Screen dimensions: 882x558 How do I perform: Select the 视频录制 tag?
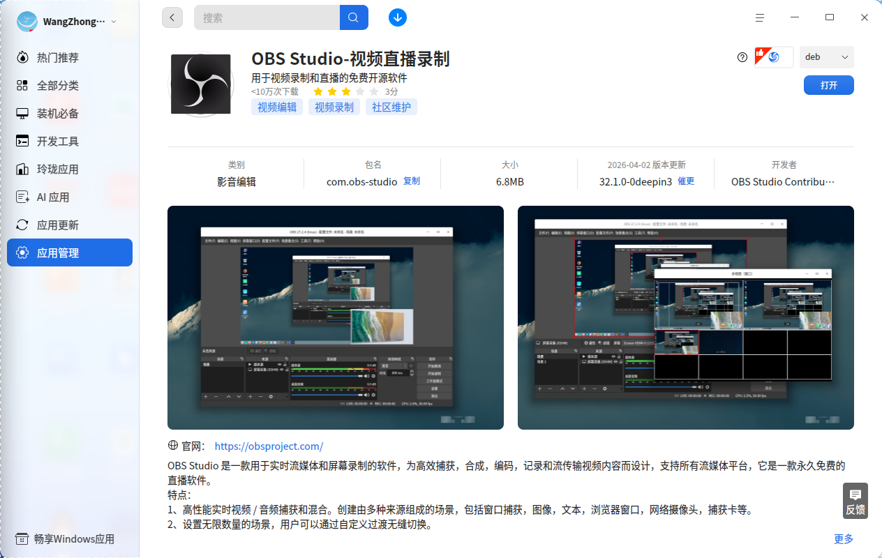[x=334, y=107]
